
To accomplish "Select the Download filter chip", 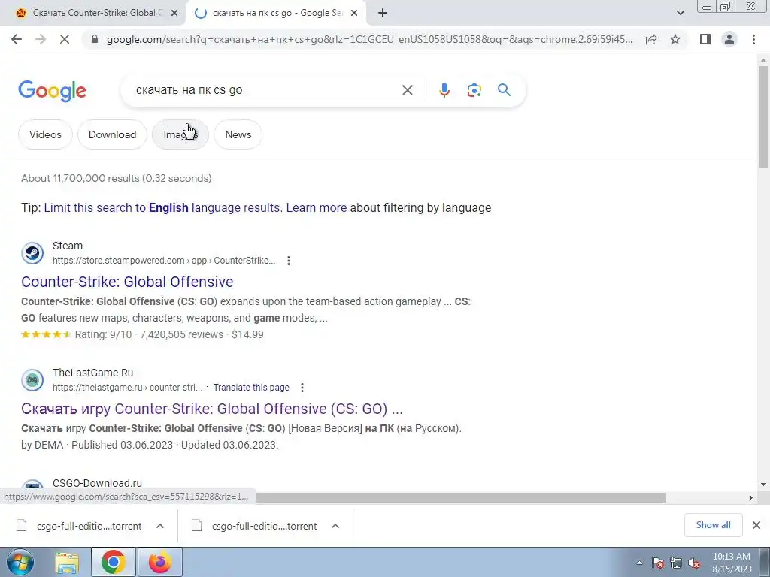I will click(x=113, y=134).
